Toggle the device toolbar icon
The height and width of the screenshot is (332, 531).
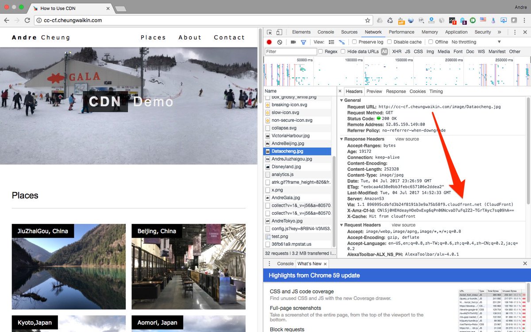280,32
